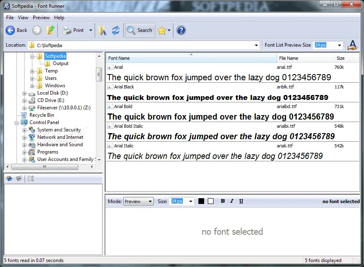The width and height of the screenshot is (364, 267).
Task: Click the arialbd.ttf file name cell
Action: [287, 106]
